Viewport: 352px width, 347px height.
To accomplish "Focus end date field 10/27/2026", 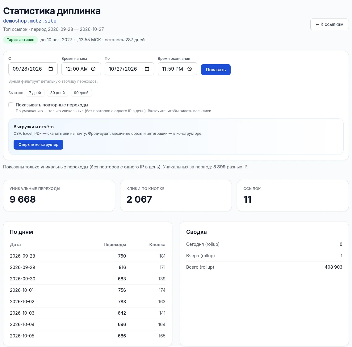I will 129,69.
